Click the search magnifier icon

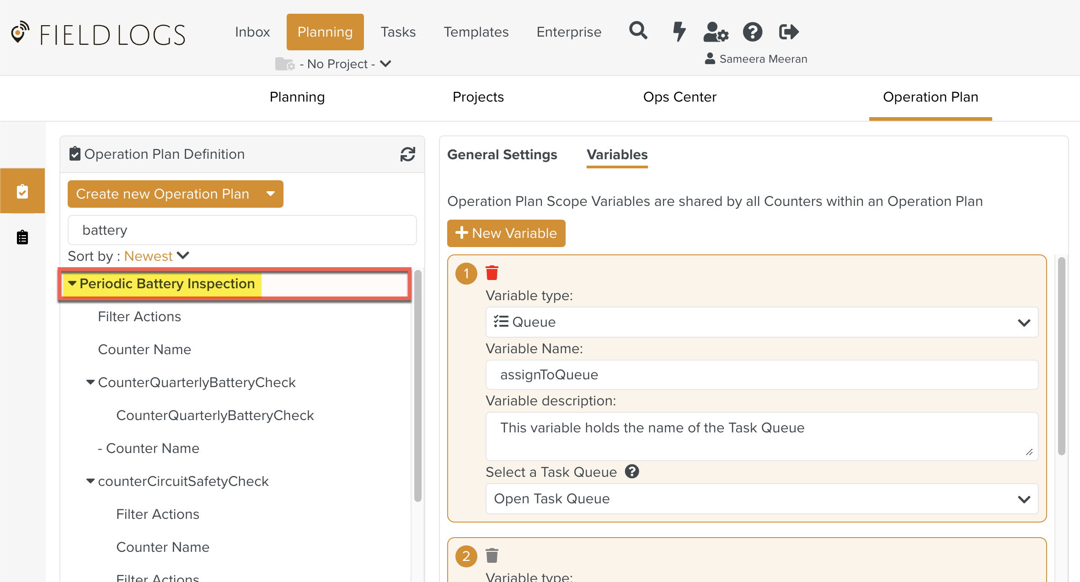(x=638, y=32)
